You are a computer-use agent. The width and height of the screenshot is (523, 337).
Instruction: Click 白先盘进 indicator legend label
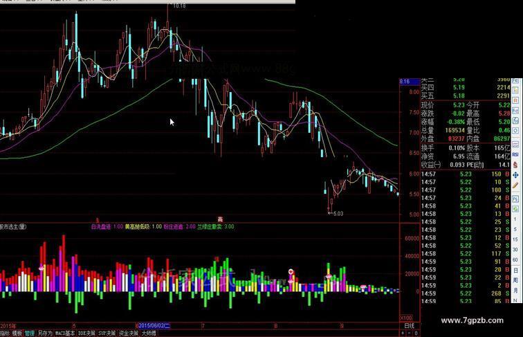[101, 226]
